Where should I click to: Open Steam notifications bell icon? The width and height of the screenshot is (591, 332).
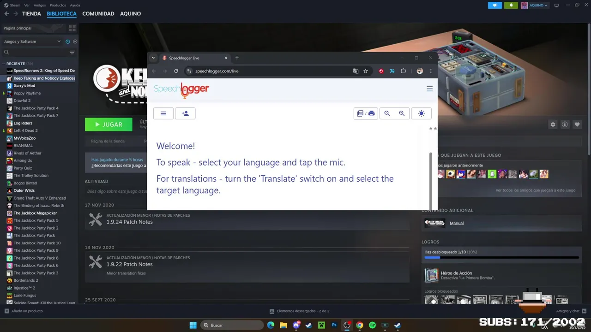(x=511, y=5)
